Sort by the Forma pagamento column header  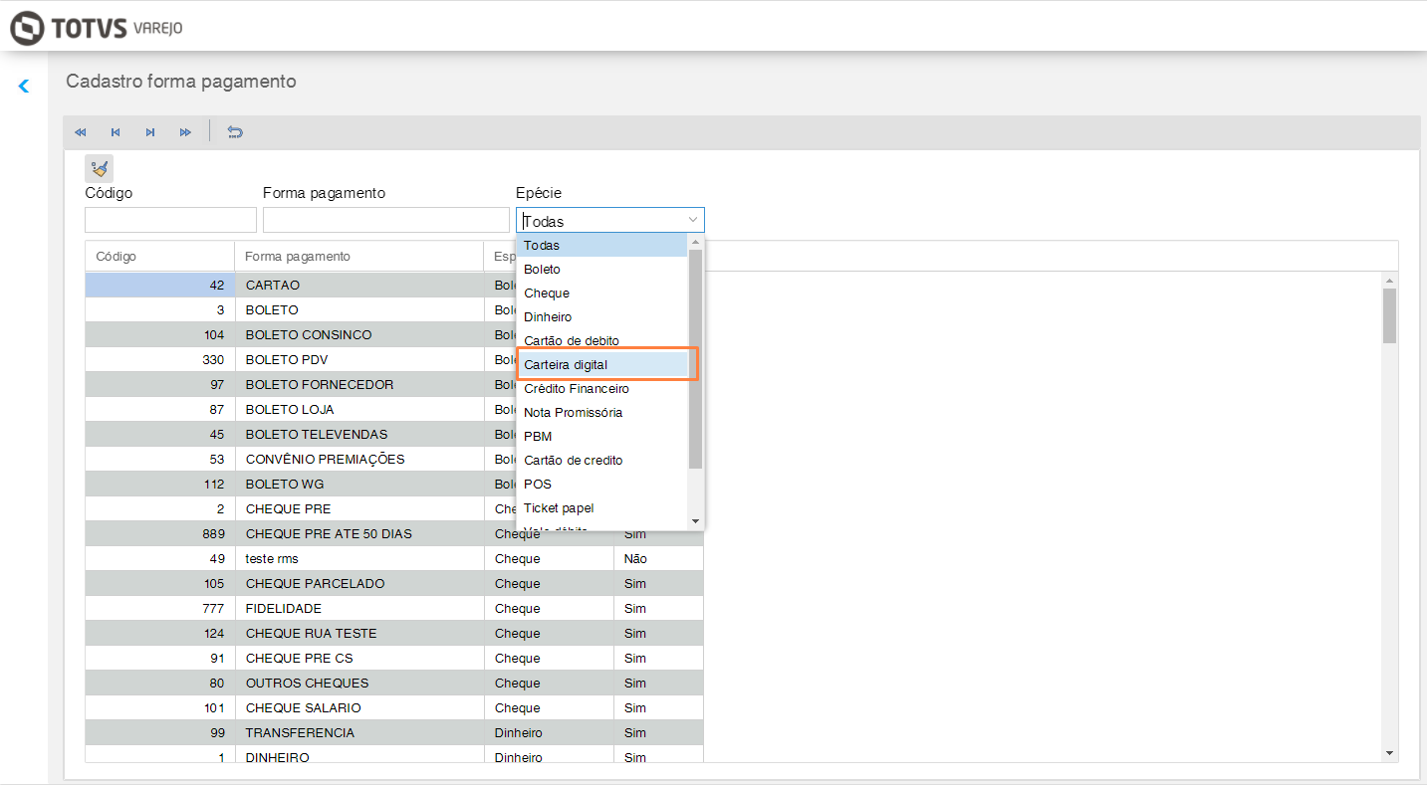point(298,257)
